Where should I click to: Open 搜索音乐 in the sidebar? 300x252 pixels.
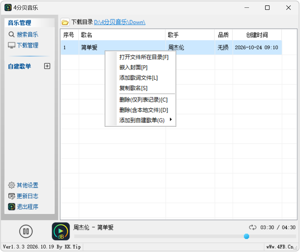coord(27,34)
